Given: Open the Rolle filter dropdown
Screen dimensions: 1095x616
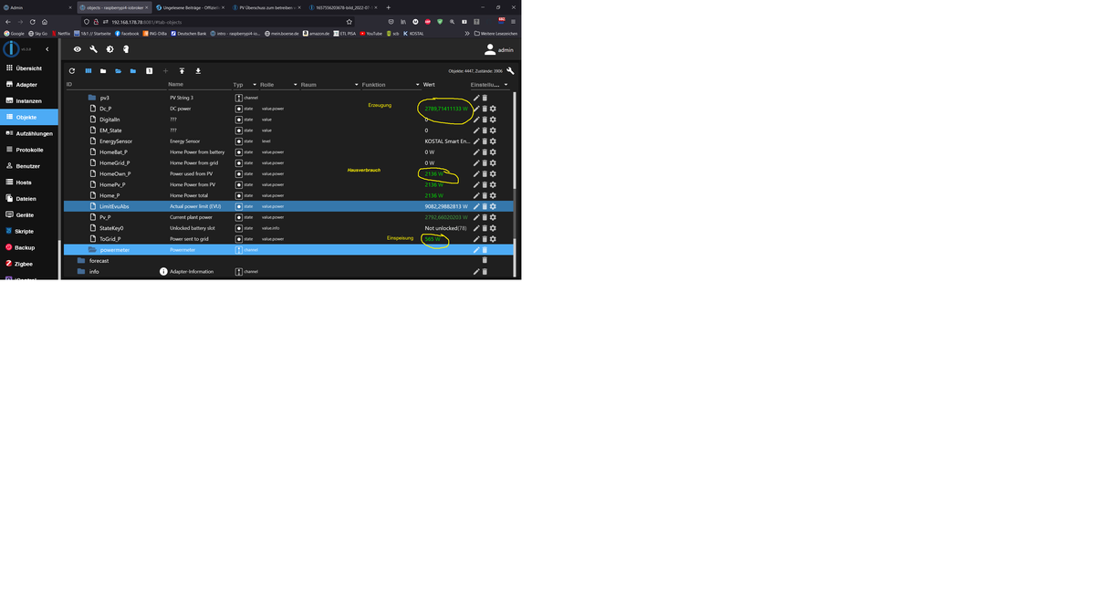Looking at the screenshot, I should (278, 85).
